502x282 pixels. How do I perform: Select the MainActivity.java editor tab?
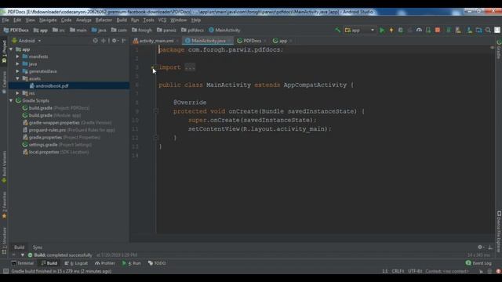pyautogui.click(x=209, y=41)
